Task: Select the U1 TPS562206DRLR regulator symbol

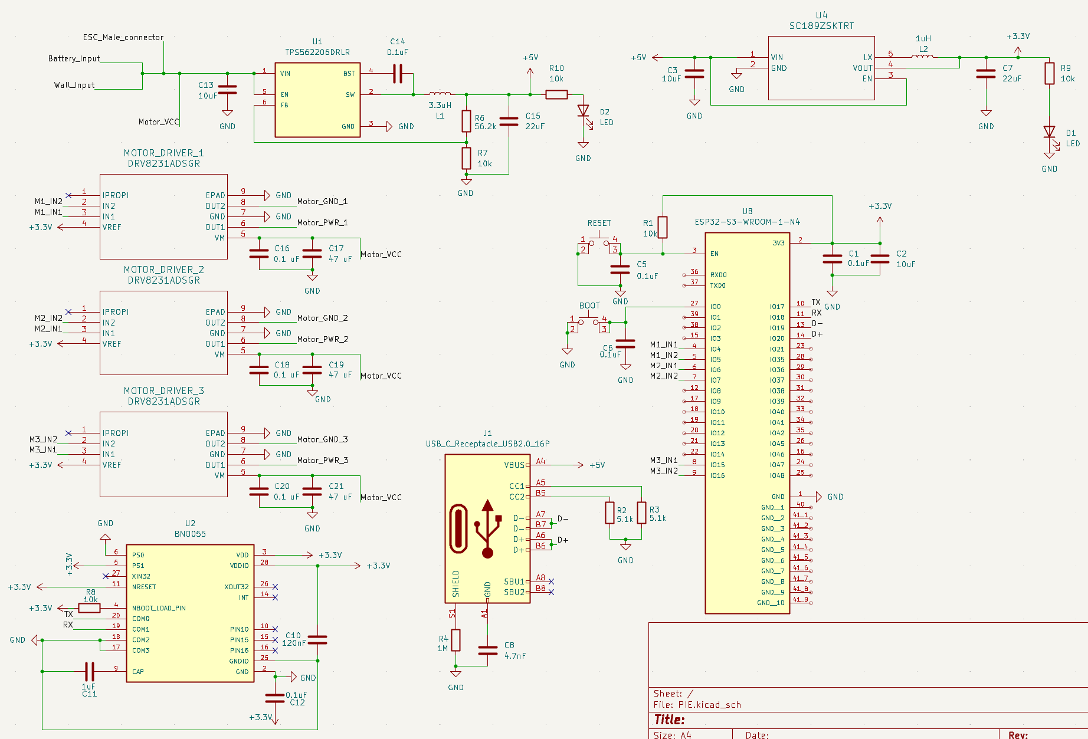Action: (x=317, y=100)
